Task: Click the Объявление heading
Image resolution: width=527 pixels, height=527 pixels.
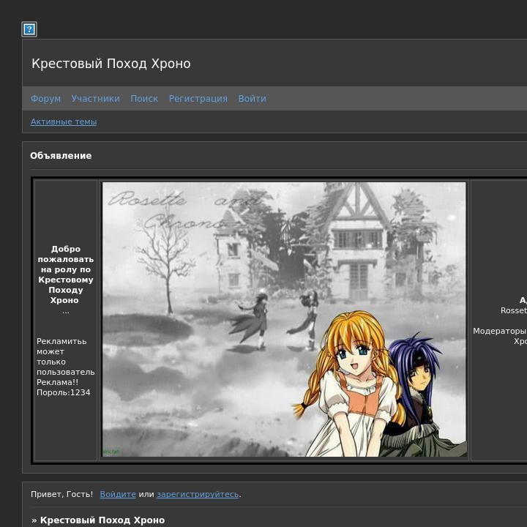Action: [x=61, y=156]
